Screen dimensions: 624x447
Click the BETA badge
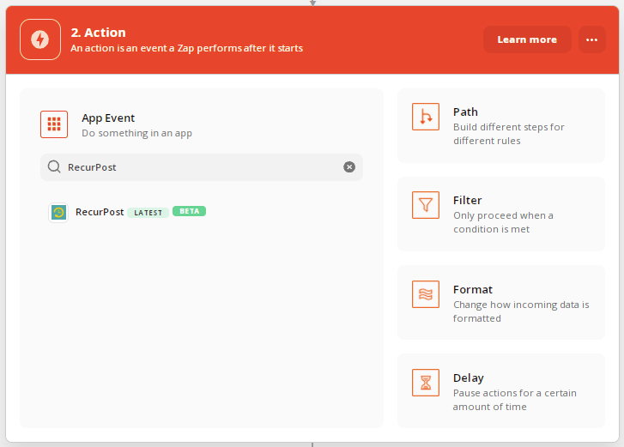[x=190, y=211]
